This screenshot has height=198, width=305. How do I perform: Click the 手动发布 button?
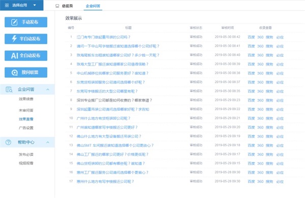point(26,22)
